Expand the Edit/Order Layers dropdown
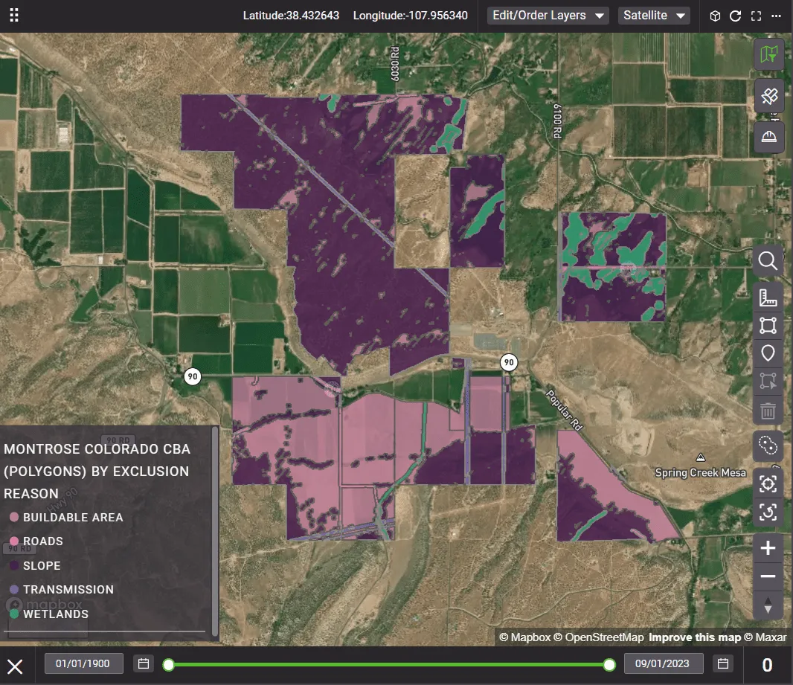Image resolution: width=793 pixels, height=685 pixels. pos(548,16)
